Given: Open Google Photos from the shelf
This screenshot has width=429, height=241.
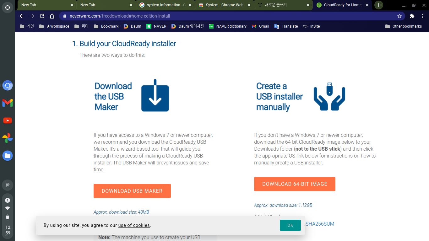Looking at the screenshot, I should [x=8, y=138].
